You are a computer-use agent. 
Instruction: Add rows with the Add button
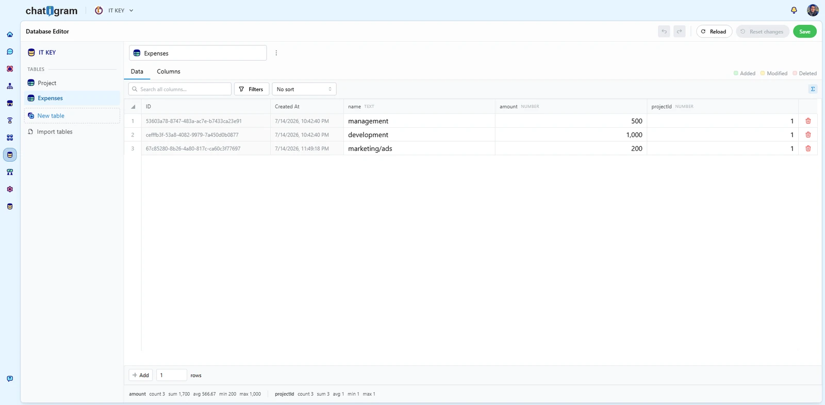pos(141,375)
